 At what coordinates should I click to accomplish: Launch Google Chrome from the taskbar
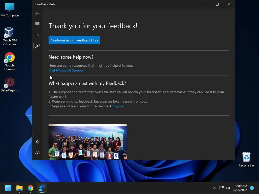pyautogui.click(x=31, y=188)
